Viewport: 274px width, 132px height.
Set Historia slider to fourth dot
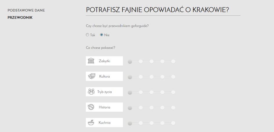pos(162,108)
